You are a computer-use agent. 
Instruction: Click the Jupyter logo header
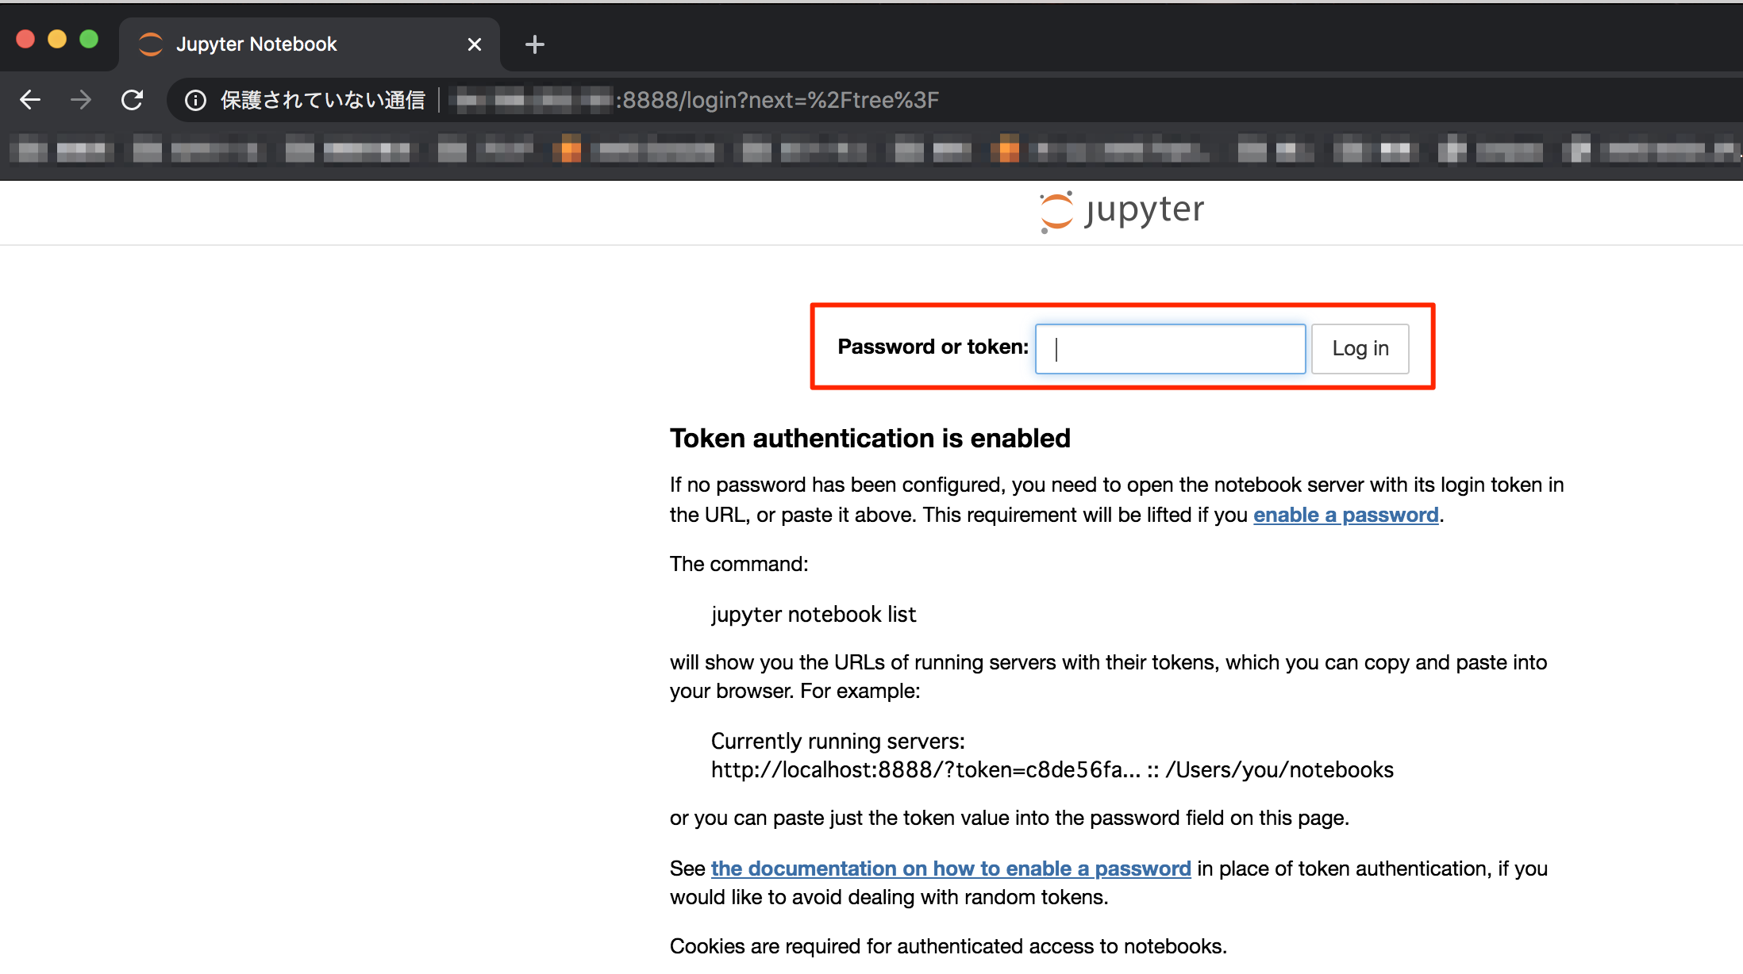pyautogui.click(x=1122, y=212)
